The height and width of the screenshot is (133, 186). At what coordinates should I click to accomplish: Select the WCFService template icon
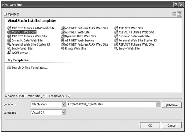(9, 53)
